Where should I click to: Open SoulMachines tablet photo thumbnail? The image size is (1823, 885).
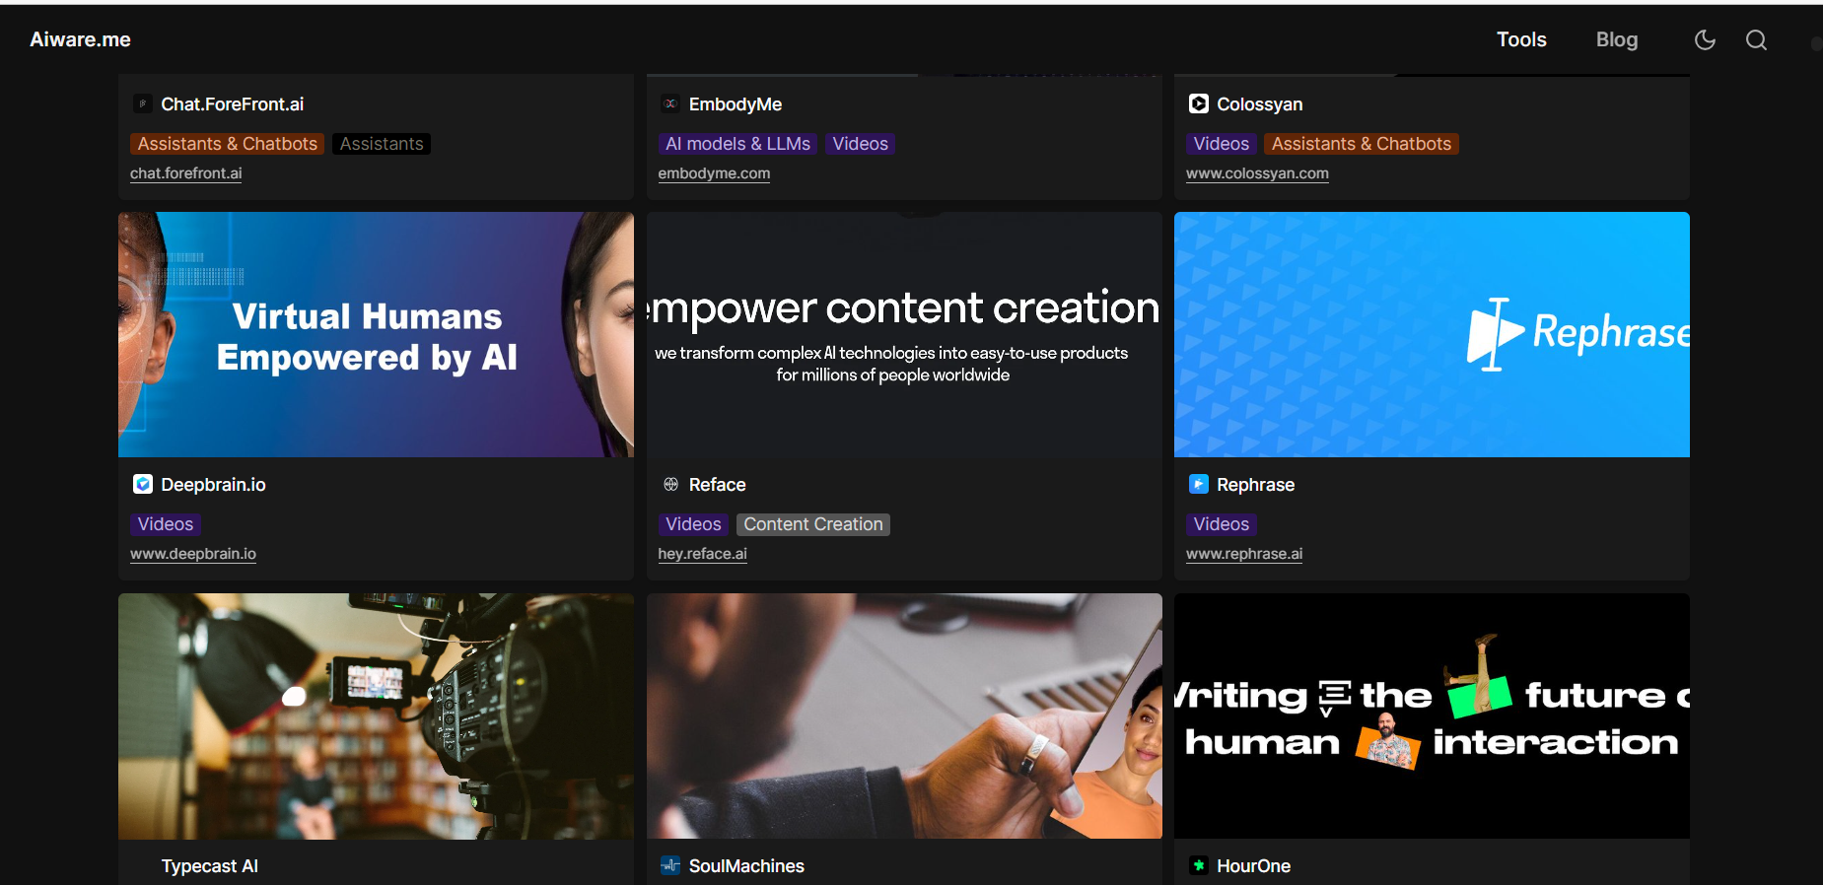(904, 716)
